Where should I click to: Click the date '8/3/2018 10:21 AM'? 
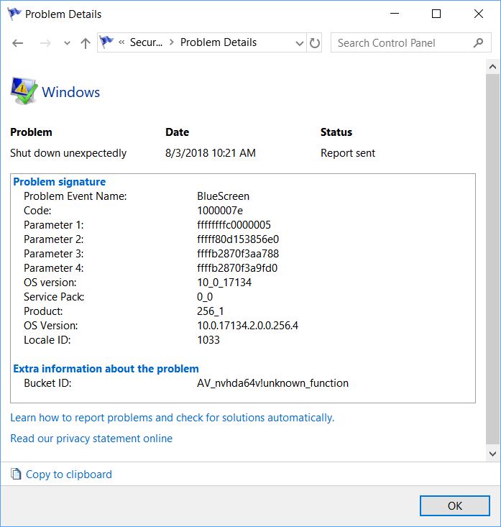(x=211, y=153)
